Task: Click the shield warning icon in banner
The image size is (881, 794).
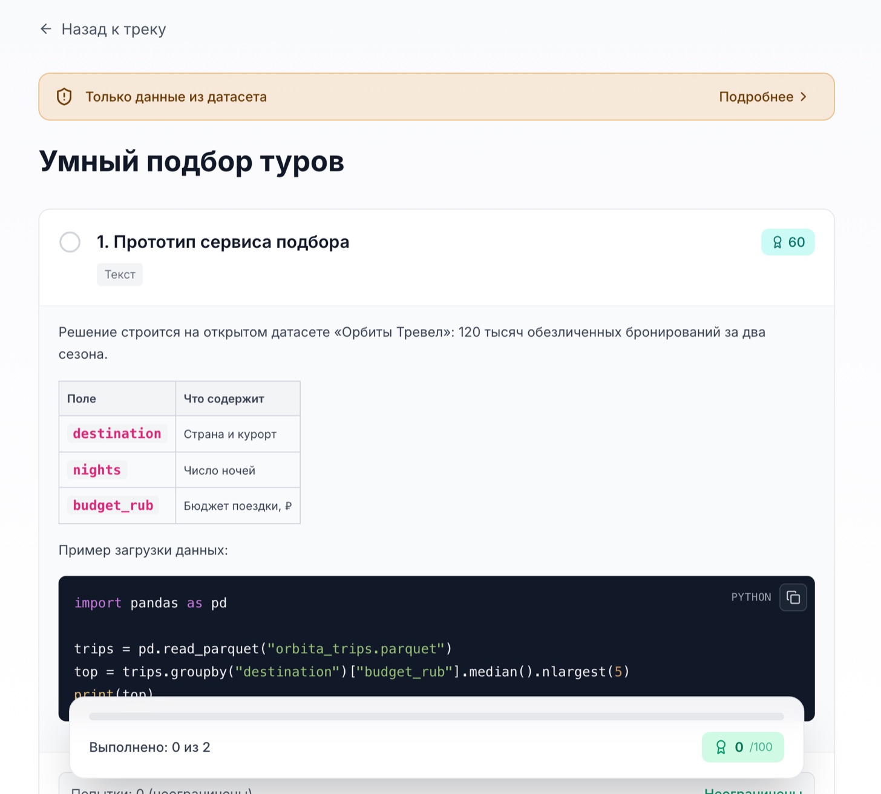Action: pyautogui.click(x=64, y=97)
